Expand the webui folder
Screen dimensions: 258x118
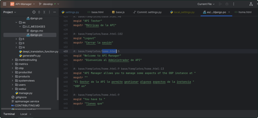pos(13,89)
